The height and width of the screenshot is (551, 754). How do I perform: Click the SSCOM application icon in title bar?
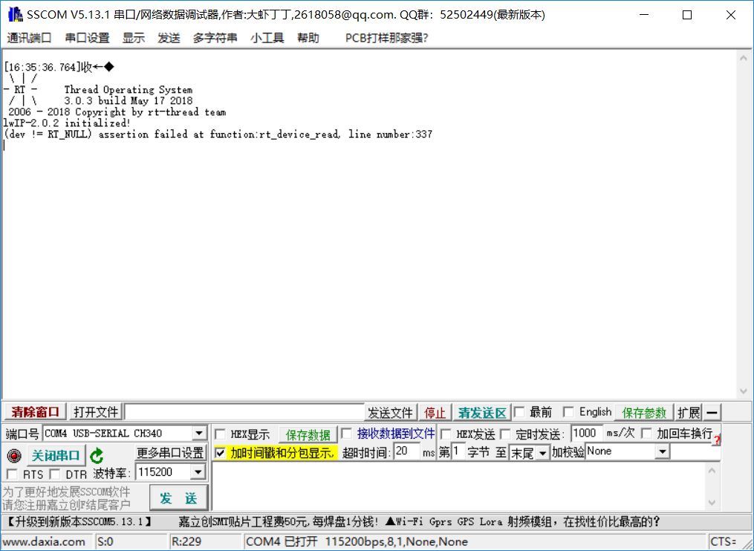14,15
